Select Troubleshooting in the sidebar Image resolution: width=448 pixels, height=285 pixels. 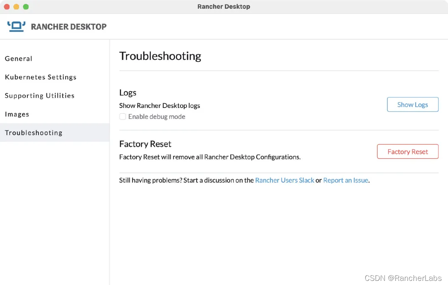[55, 132]
